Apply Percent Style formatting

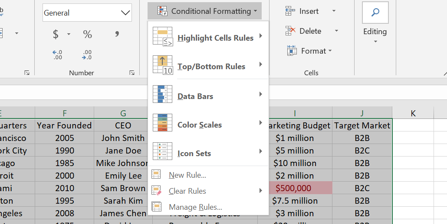pos(87,34)
